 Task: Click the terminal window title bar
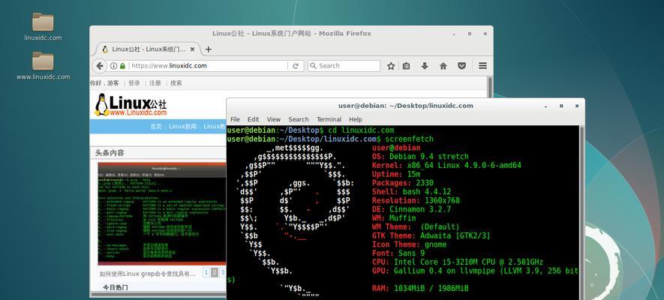pyautogui.click(x=405, y=106)
